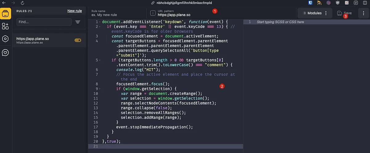Screen dimensions: 370x153
Task: Click the heart chat bubble feedback icon
Action: (x=5, y=53)
